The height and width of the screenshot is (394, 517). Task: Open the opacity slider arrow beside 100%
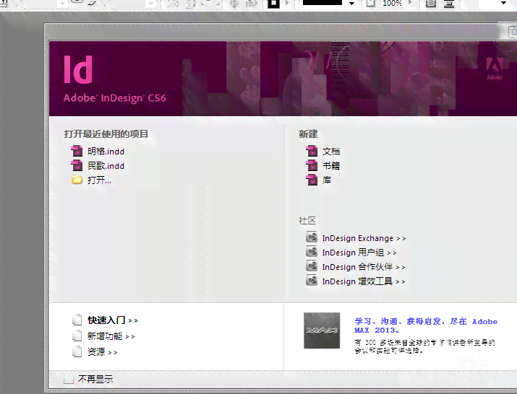[410, 3]
